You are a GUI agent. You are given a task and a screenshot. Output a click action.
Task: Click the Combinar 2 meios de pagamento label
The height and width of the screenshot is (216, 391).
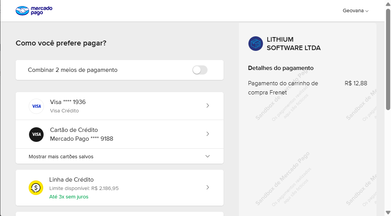click(73, 70)
